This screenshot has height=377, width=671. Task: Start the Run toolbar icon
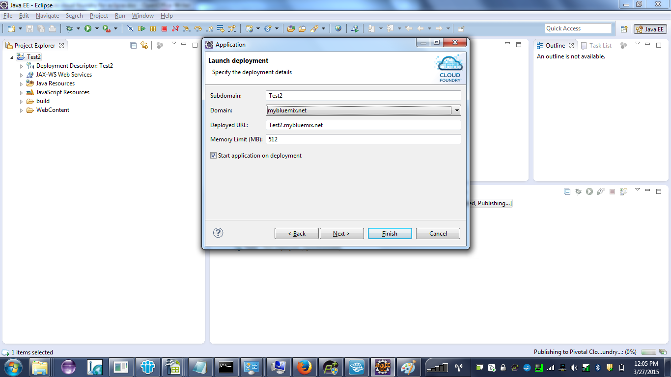(88, 28)
